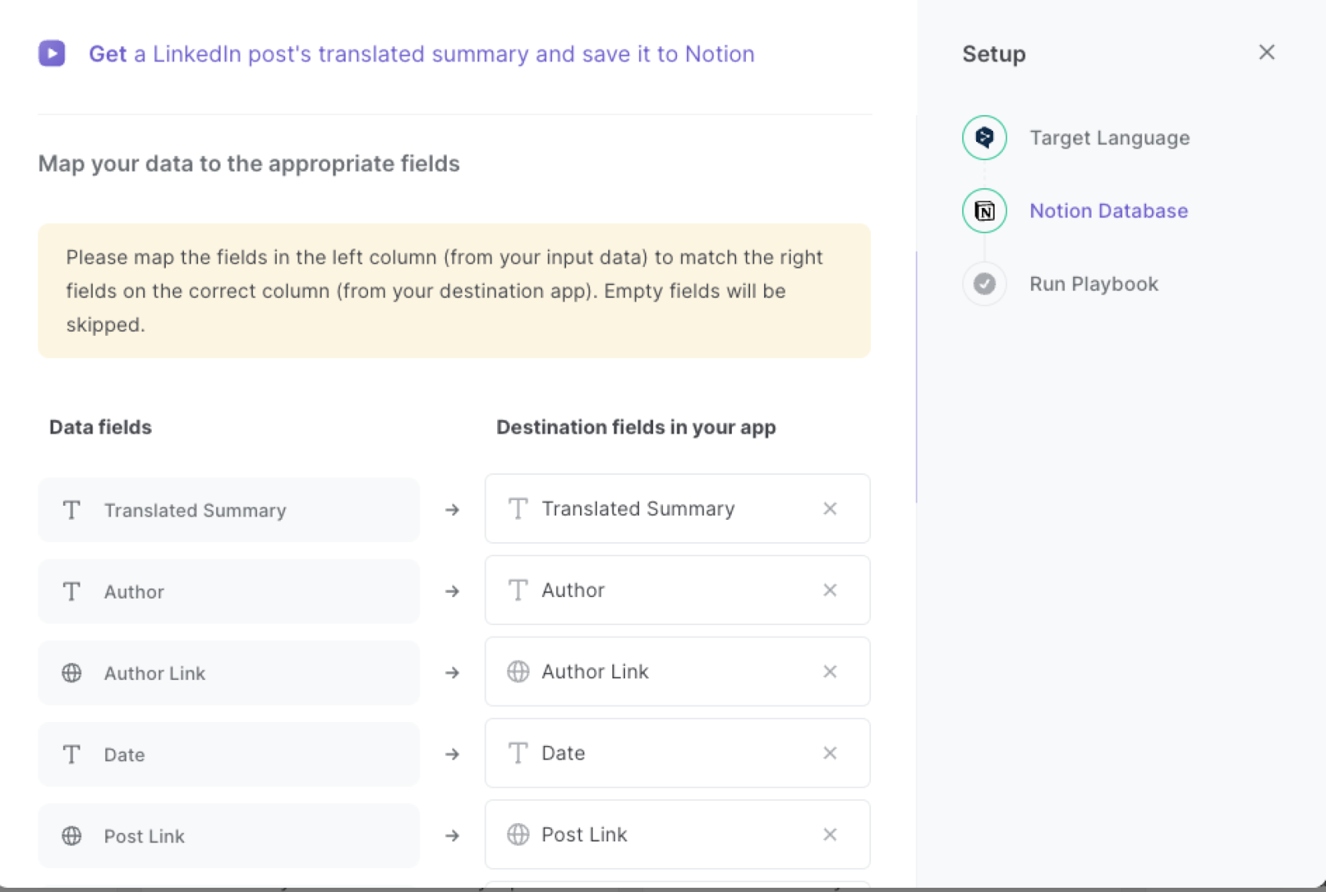This screenshot has height=892, width=1326.
Task: Clear the Translated Summary destination mapping
Action: [830, 508]
